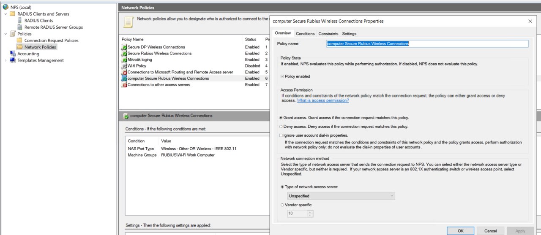
Task: Click the icon of computer Secure Rubius policy row
Action: 124,78
